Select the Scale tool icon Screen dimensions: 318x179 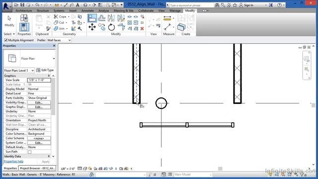[136, 22]
